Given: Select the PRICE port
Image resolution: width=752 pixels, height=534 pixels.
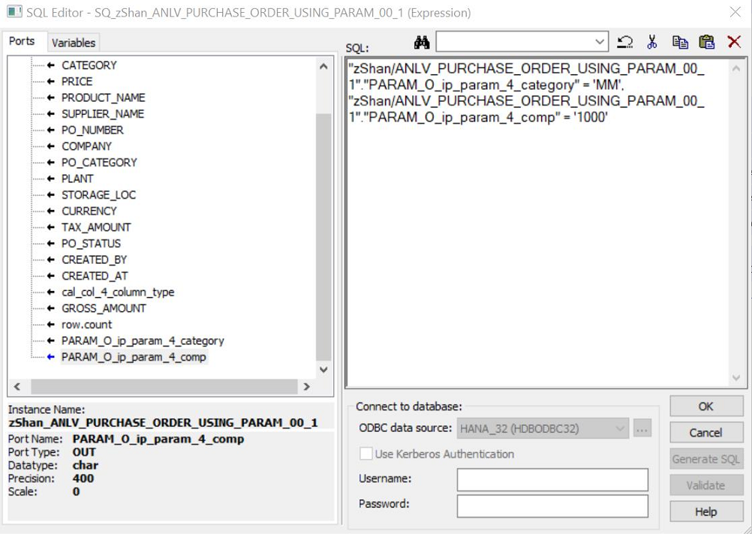Looking at the screenshot, I should [77, 82].
